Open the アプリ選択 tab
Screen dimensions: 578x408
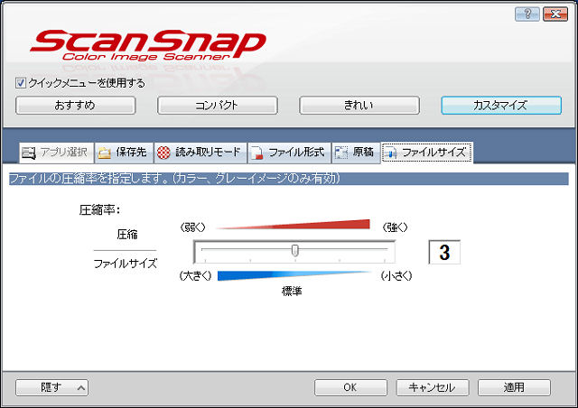56,153
